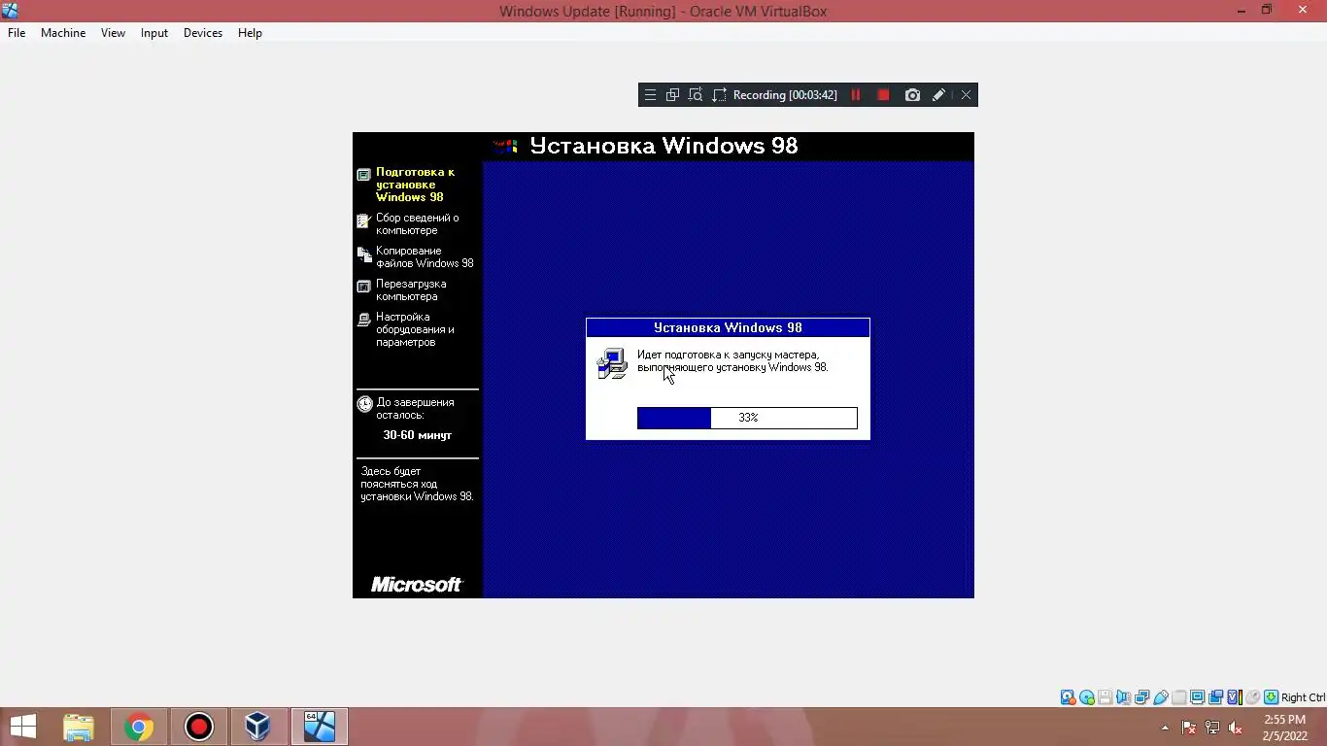Image resolution: width=1327 pixels, height=746 pixels.
Task: Click the Right Ctrl host key label
Action: [x=1304, y=697]
